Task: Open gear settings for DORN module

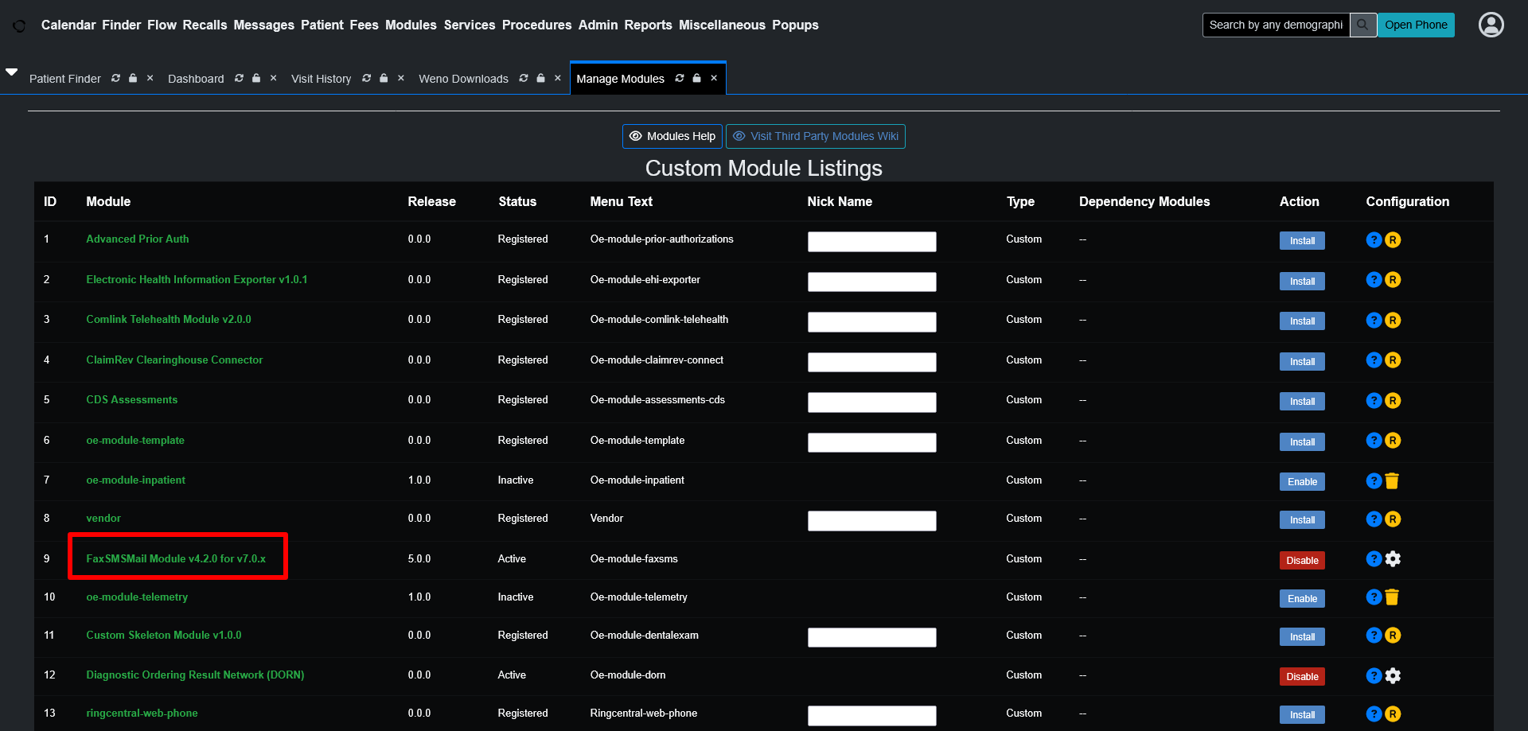Action: click(1393, 675)
